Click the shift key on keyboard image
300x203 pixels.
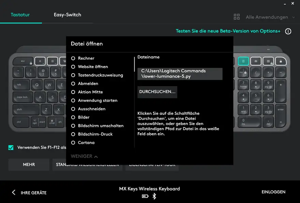26,110
